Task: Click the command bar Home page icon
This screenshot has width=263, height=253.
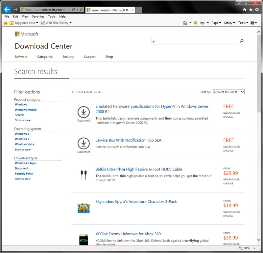Action: pos(185,23)
